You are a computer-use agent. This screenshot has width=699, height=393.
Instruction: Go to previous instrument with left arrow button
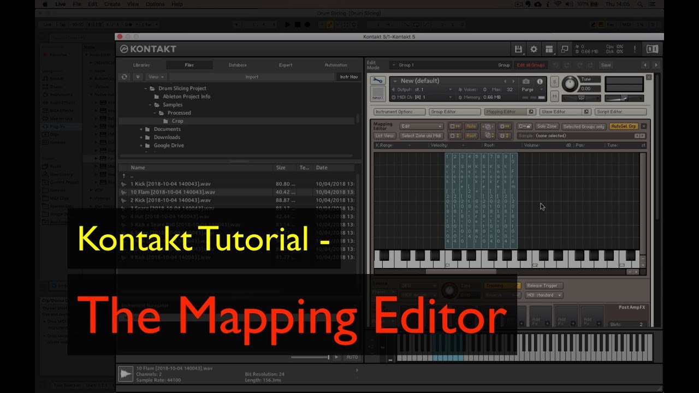(645, 65)
